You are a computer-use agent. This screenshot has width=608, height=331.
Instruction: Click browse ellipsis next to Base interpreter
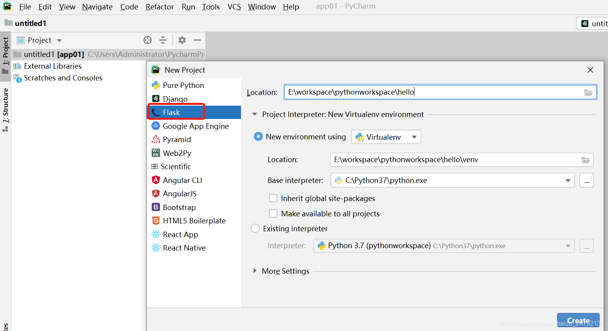[x=586, y=180]
